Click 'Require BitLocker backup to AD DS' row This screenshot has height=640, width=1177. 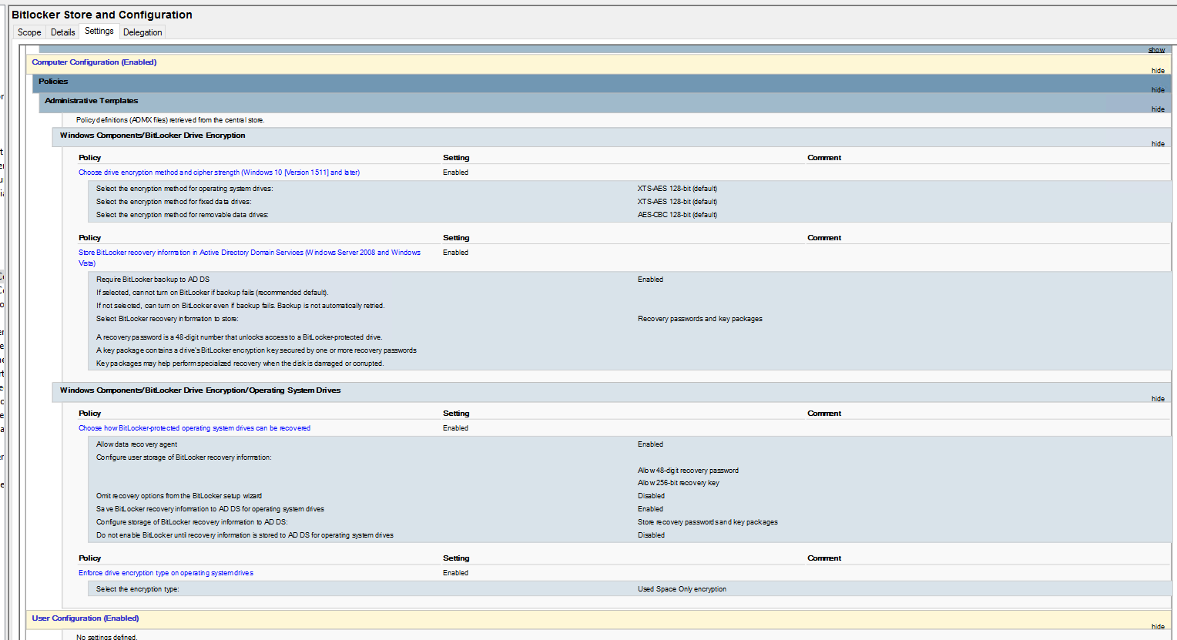631,280
